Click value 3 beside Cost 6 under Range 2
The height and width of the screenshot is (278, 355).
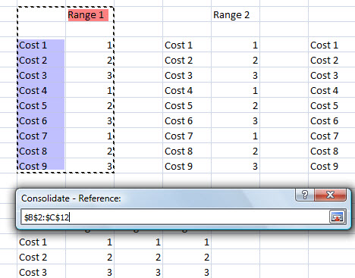[255, 121]
